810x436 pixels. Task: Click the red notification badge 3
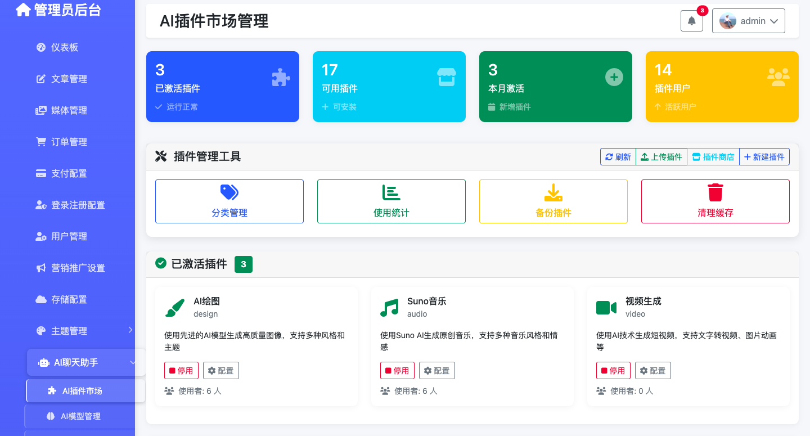pos(702,10)
